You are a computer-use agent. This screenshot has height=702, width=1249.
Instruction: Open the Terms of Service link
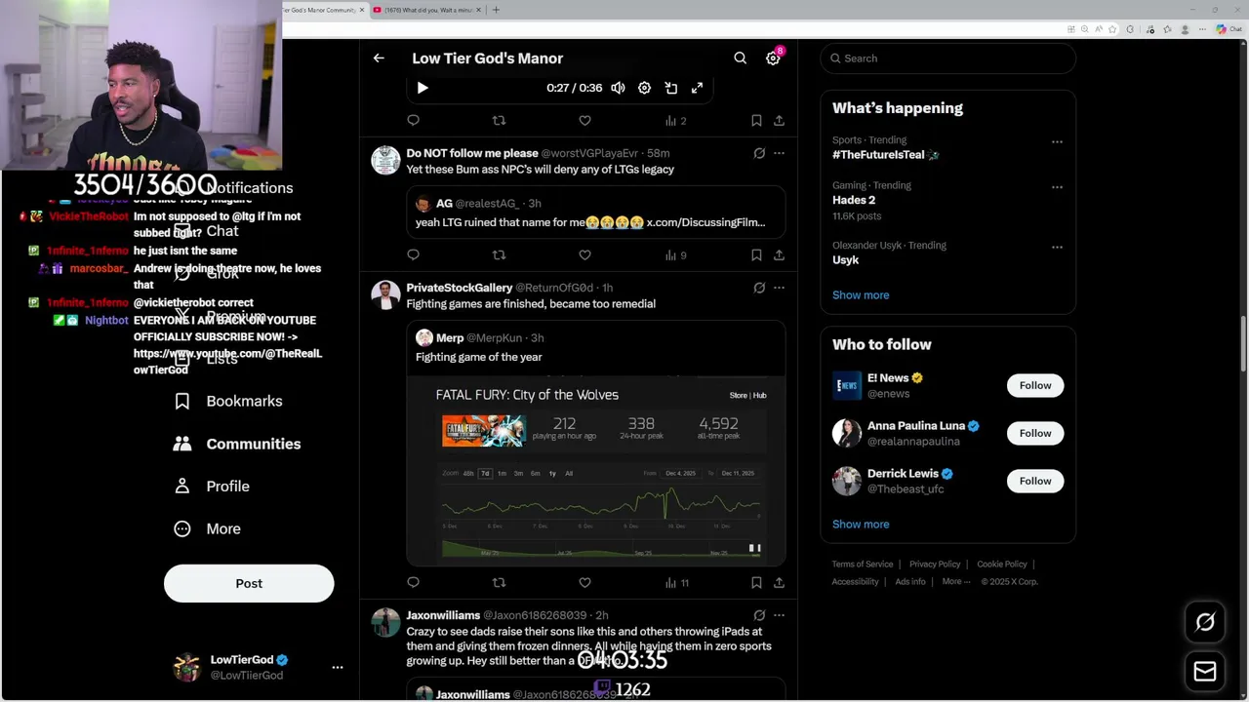(x=863, y=565)
